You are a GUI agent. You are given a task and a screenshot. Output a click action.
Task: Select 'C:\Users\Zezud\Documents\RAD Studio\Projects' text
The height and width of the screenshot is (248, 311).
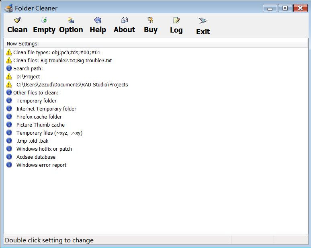tap(72, 85)
